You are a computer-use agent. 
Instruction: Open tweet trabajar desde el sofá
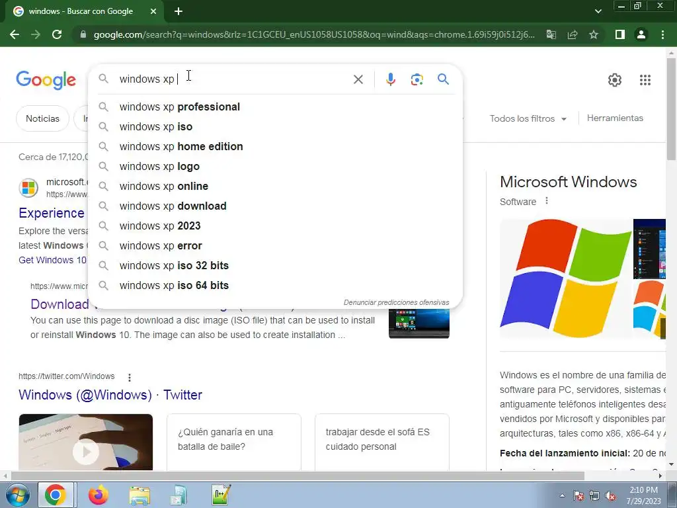point(381,442)
